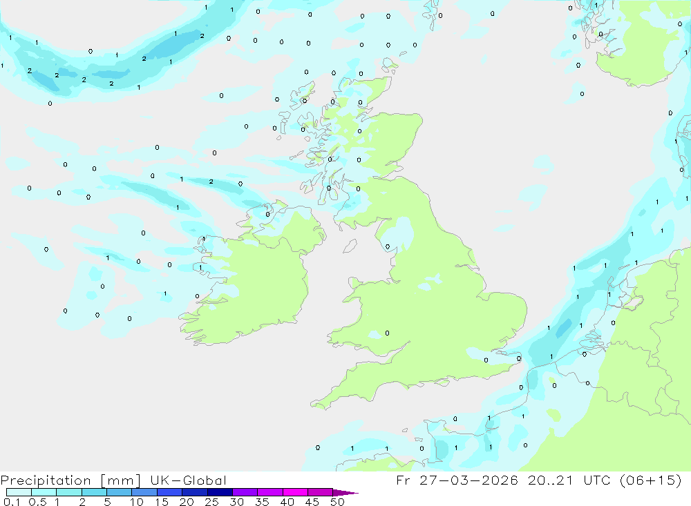Click the legend arrow tip above 50 mm
Screen dimensions: 691x506
[345, 493]
